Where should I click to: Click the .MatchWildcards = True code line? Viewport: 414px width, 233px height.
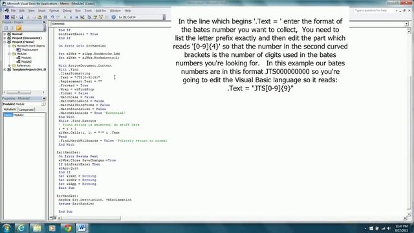click(92, 113)
